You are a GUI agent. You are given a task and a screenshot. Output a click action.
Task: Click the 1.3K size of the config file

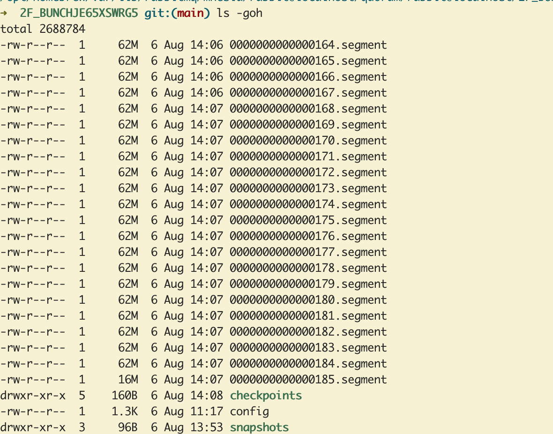125,412
